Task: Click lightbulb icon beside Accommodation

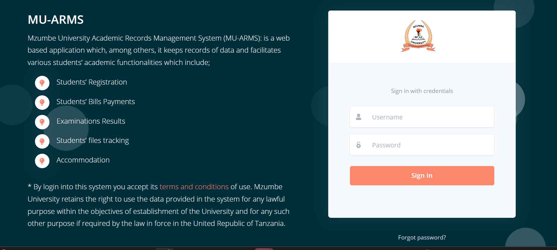Action: [x=42, y=161]
